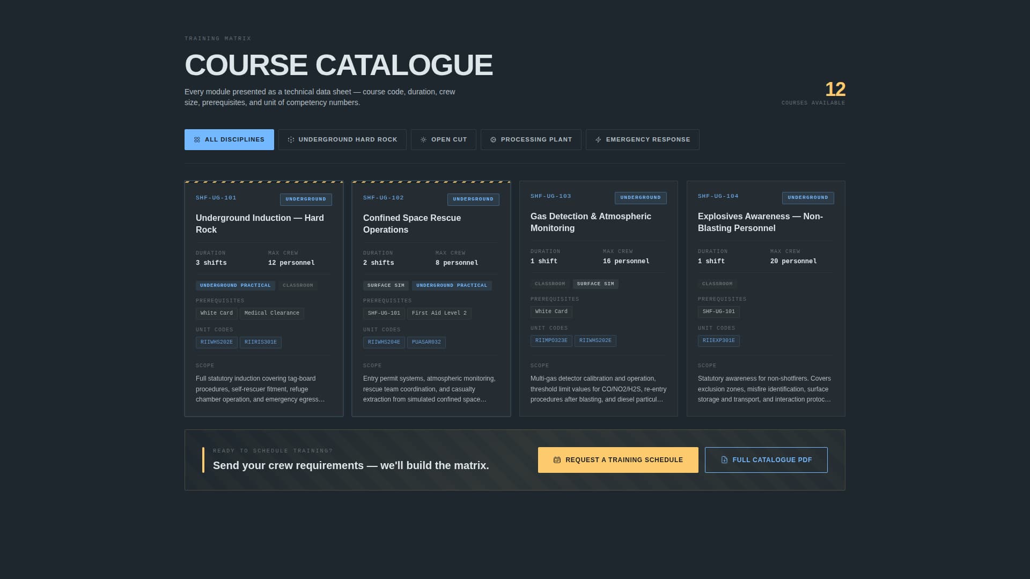This screenshot has height=579, width=1030.
Task: Click White Card prerequisite on Induction card
Action: pos(217,314)
